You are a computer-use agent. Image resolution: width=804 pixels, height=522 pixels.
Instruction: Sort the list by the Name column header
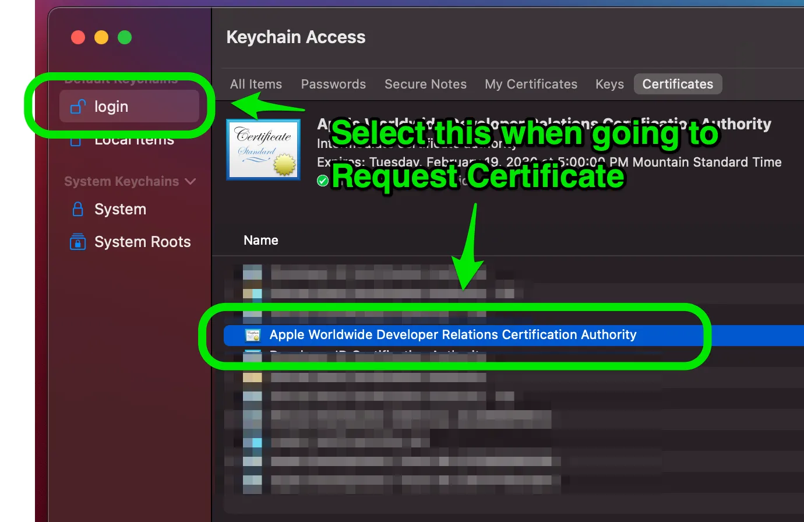coord(260,240)
